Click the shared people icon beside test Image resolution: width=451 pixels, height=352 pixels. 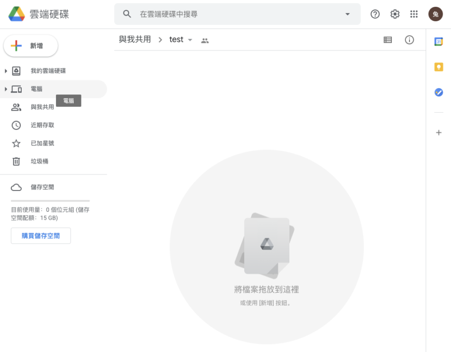tap(205, 40)
